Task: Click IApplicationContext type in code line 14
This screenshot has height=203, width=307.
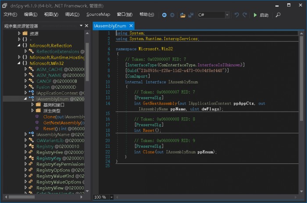Action: pos(210,103)
